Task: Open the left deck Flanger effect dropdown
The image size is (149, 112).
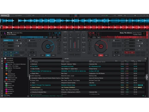Action: pos(13,40)
